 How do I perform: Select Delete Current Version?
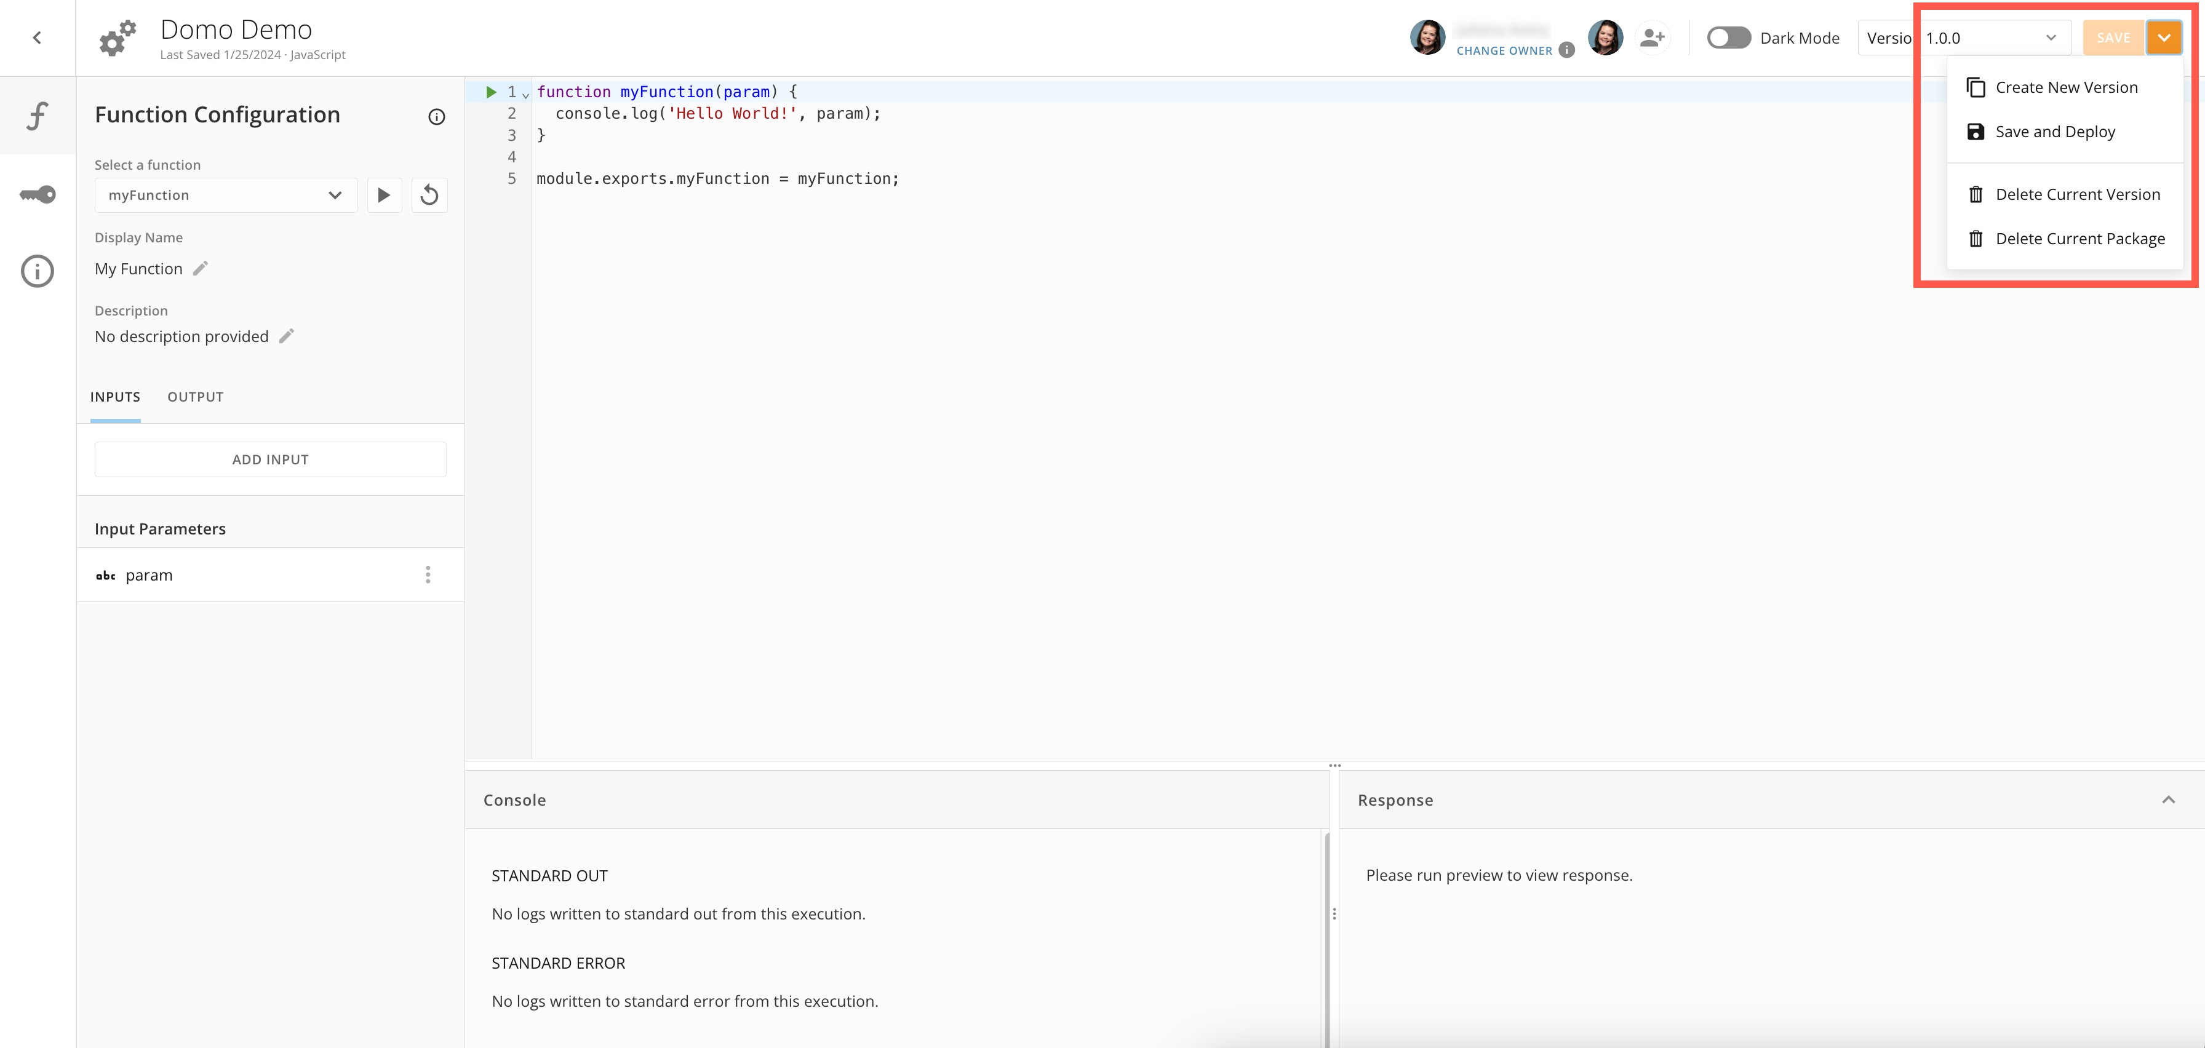coord(2078,193)
